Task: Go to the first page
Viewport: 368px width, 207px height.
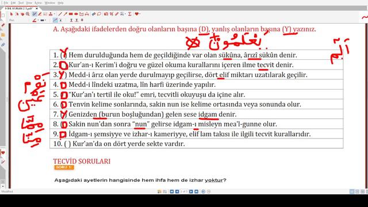Action: (x=172, y=191)
